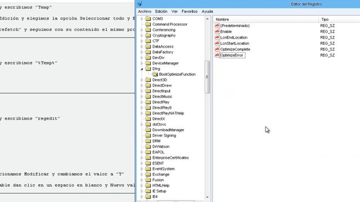Expand the Conferencing key arrow
The width and height of the screenshot is (360, 202).
pos(142,30)
